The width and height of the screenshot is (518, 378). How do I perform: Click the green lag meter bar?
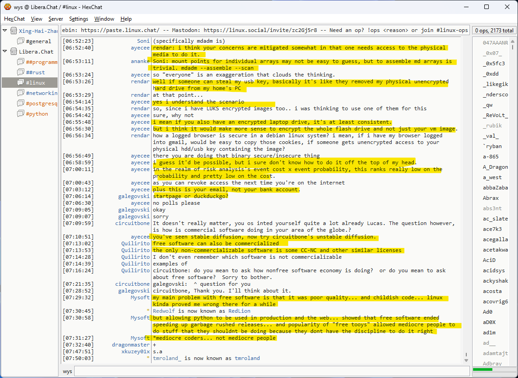tap(483, 369)
